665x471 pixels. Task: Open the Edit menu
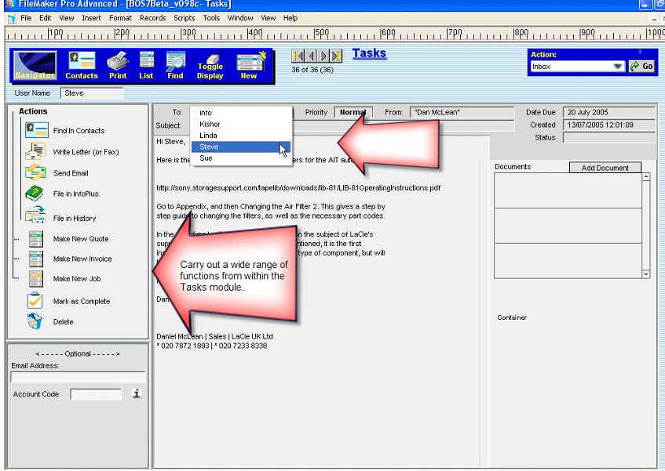[x=46, y=18]
